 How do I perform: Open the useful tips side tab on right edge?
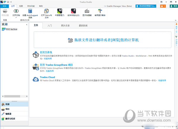point(176,41)
